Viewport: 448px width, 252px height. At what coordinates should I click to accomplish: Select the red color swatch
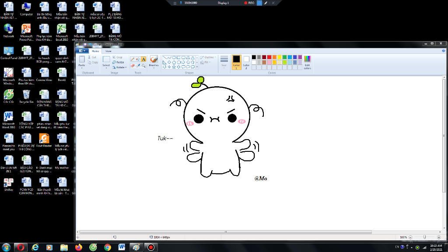pyautogui.click(x=269, y=57)
